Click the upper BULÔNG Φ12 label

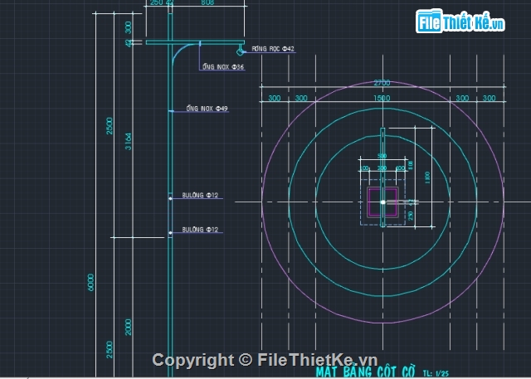click(x=200, y=195)
